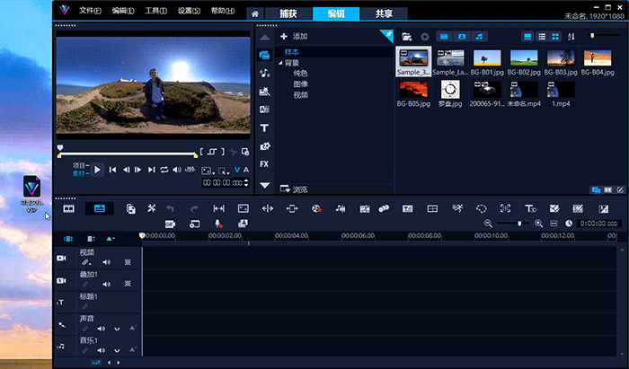Expand the 浏览 browse dropdown
Image resolution: width=629 pixels, height=369 pixels.
pyautogui.click(x=285, y=189)
